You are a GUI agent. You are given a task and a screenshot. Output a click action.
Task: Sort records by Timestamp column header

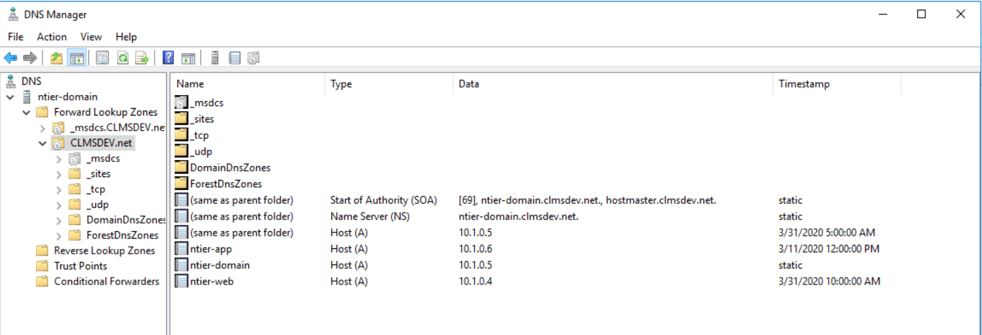(x=803, y=84)
